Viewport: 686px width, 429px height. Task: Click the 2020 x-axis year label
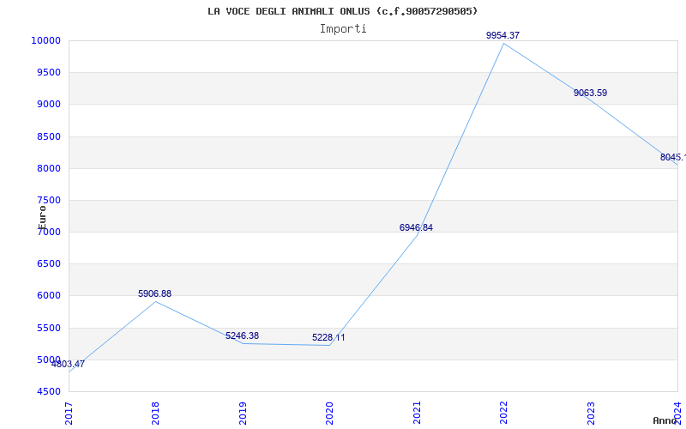coord(329,414)
